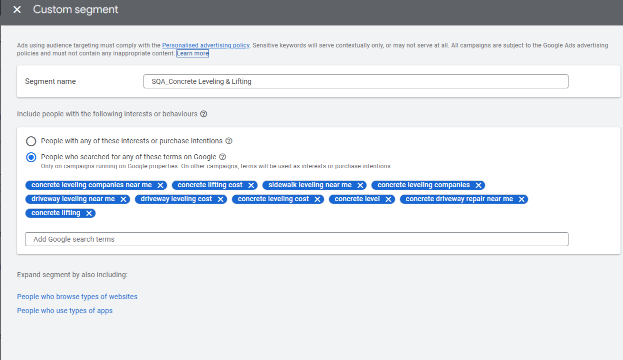Expand 'People who browse types of websites'

point(77,297)
